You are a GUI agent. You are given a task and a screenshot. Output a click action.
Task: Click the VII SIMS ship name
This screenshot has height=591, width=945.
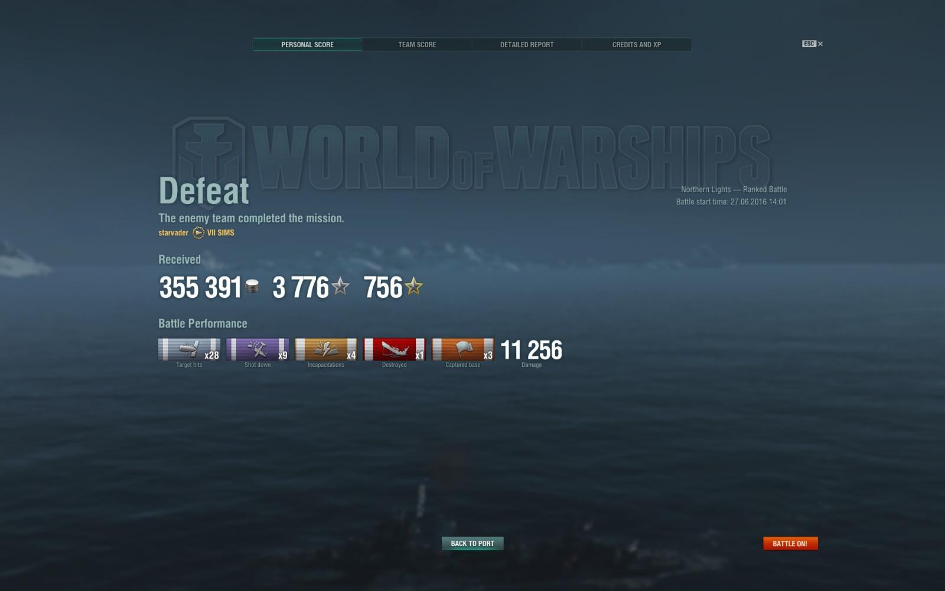click(220, 233)
